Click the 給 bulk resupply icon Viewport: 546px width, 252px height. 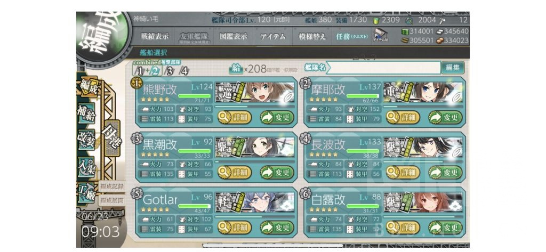point(236,69)
